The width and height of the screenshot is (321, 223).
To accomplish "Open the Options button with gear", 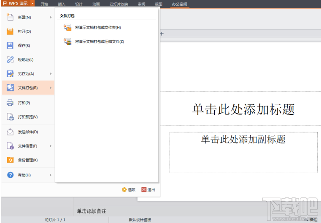I will (129, 190).
